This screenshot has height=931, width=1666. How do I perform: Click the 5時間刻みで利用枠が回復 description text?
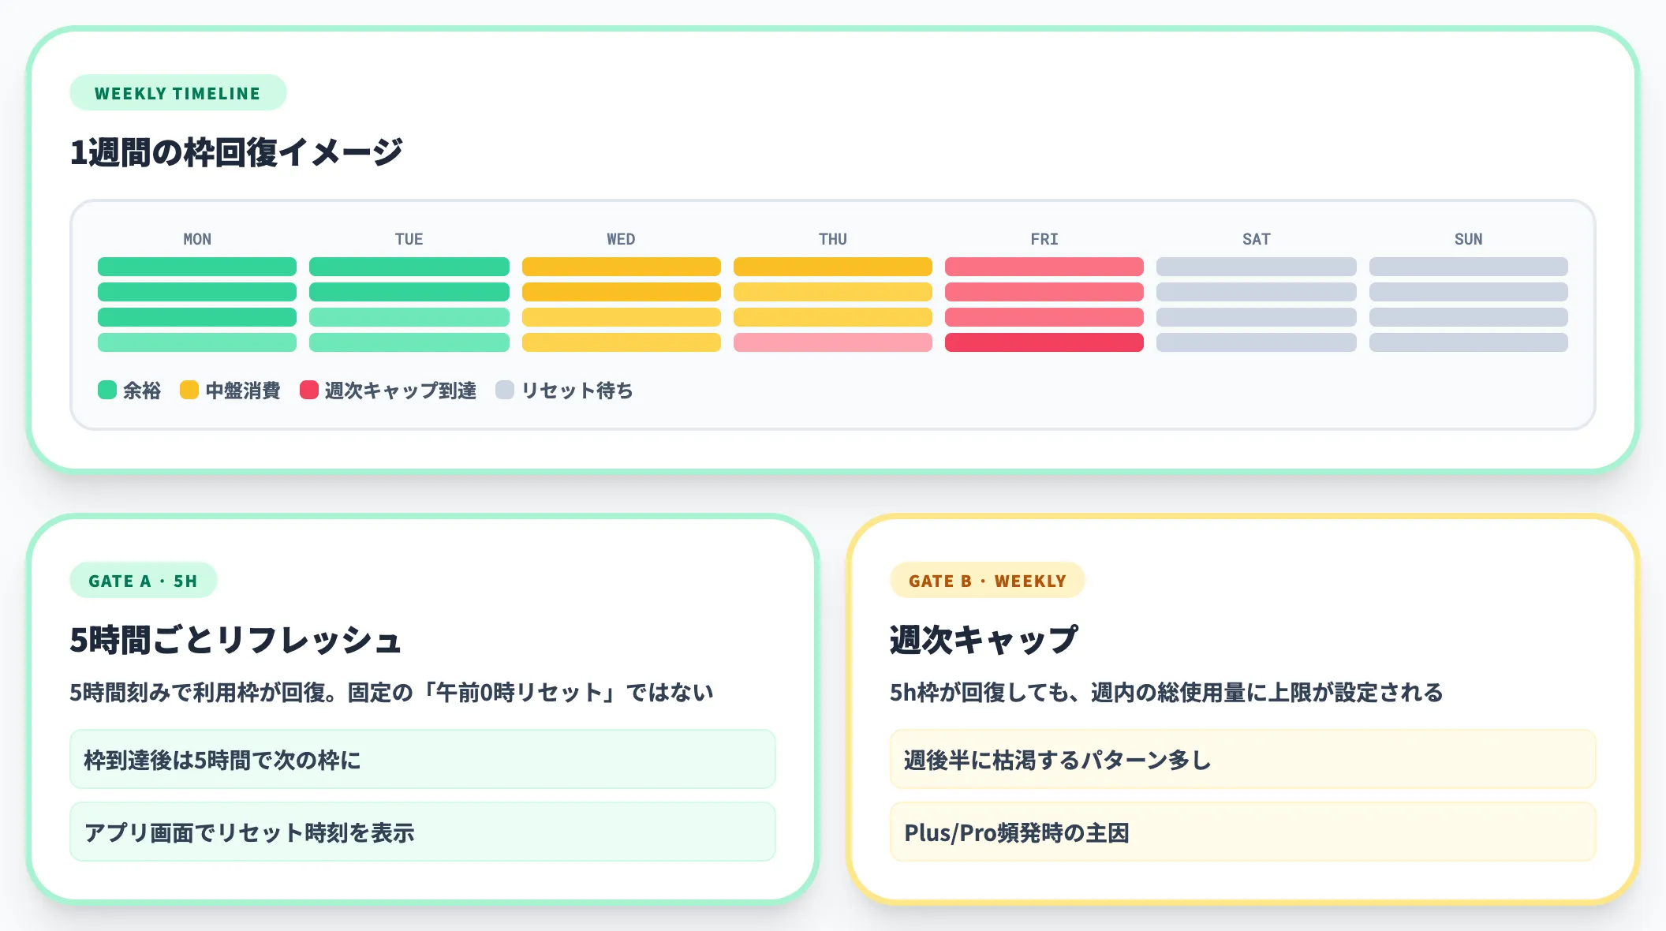pyautogui.click(x=391, y=692)
